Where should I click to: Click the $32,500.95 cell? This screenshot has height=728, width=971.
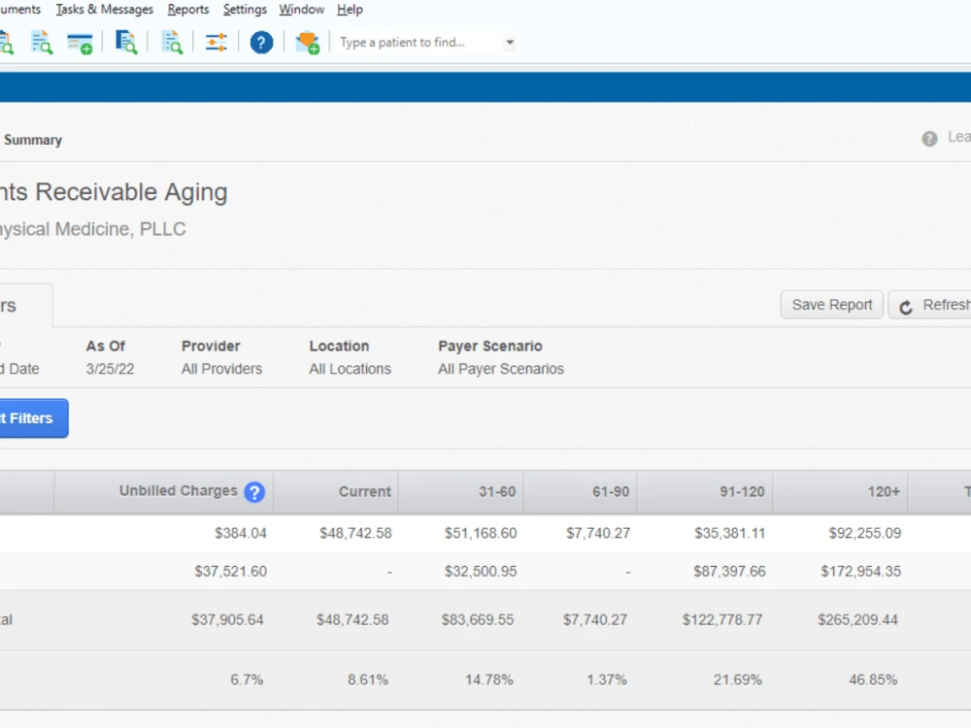tap(481, 572)
